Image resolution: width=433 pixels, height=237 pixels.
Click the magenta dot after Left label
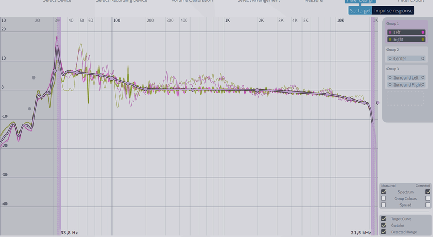(x=423, y=32)
